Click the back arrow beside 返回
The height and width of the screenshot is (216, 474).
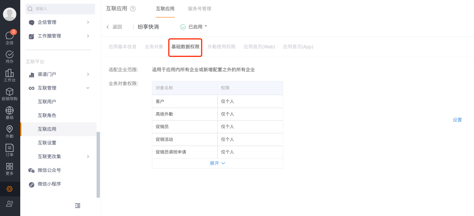[108, 27]
